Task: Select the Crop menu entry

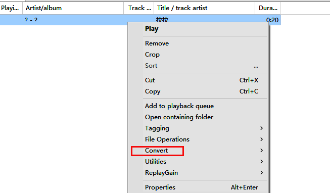Action: pos(198,55)
